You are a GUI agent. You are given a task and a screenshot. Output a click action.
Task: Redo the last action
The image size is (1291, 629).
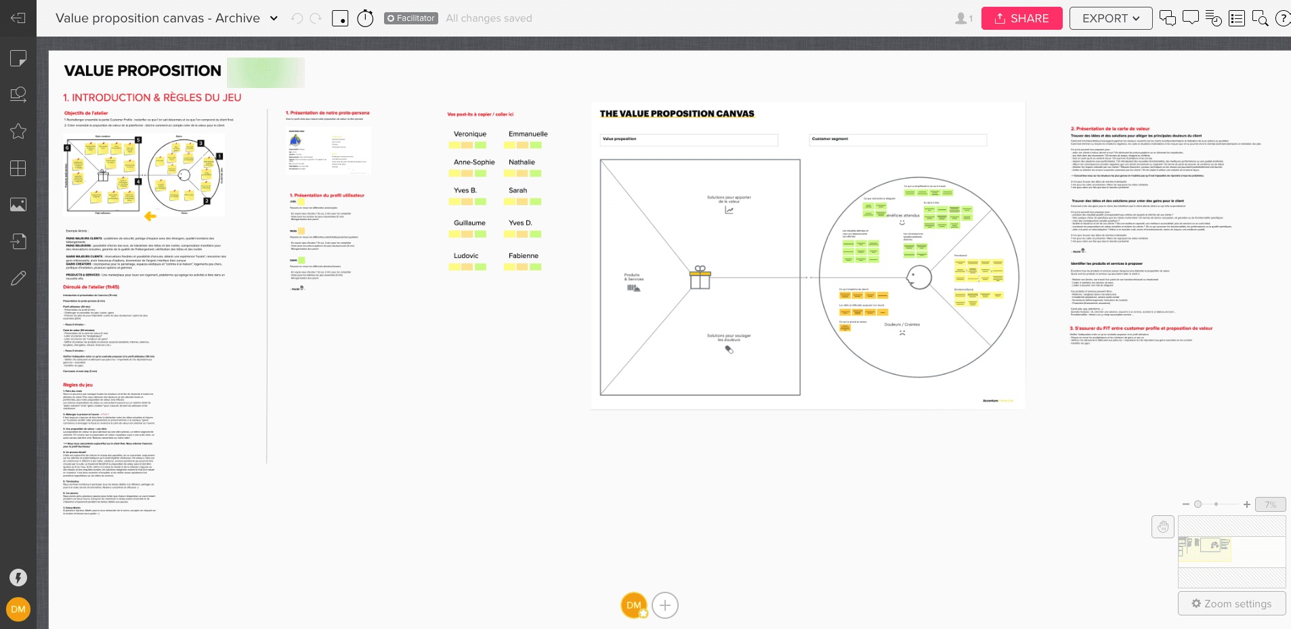[316, 18]
